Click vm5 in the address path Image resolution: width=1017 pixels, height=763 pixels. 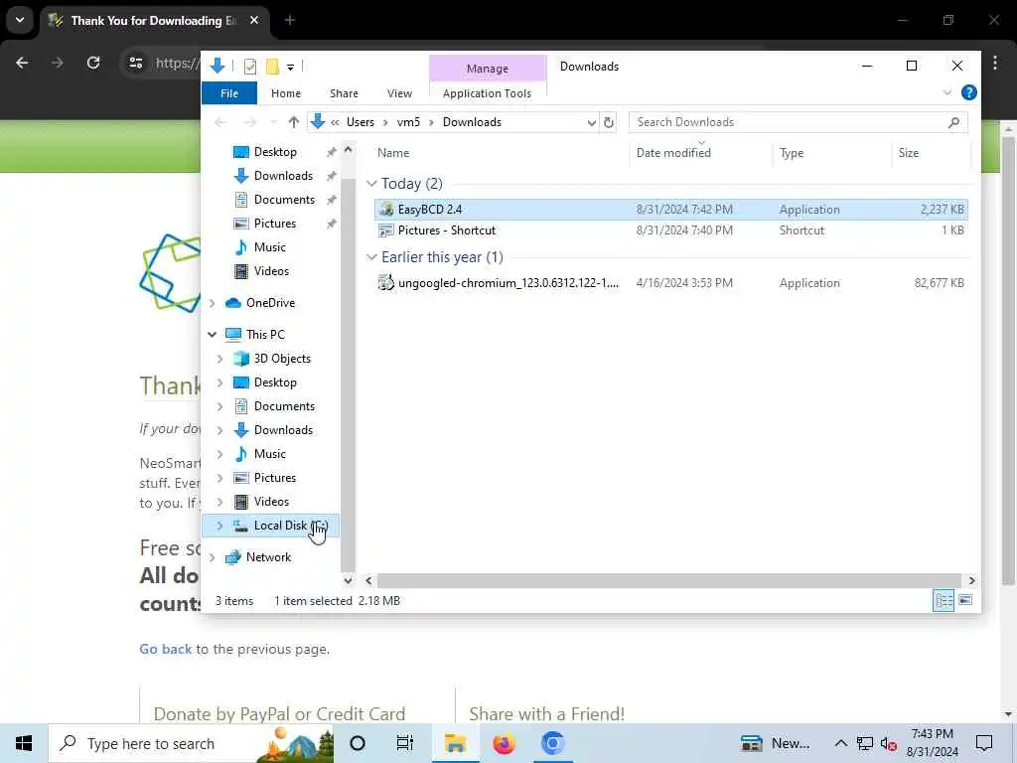coord(408,122)
